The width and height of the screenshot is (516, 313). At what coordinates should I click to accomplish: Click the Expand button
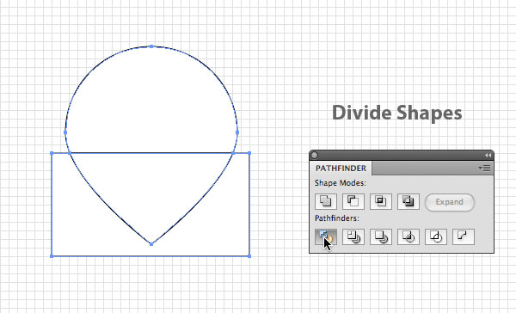450,202
